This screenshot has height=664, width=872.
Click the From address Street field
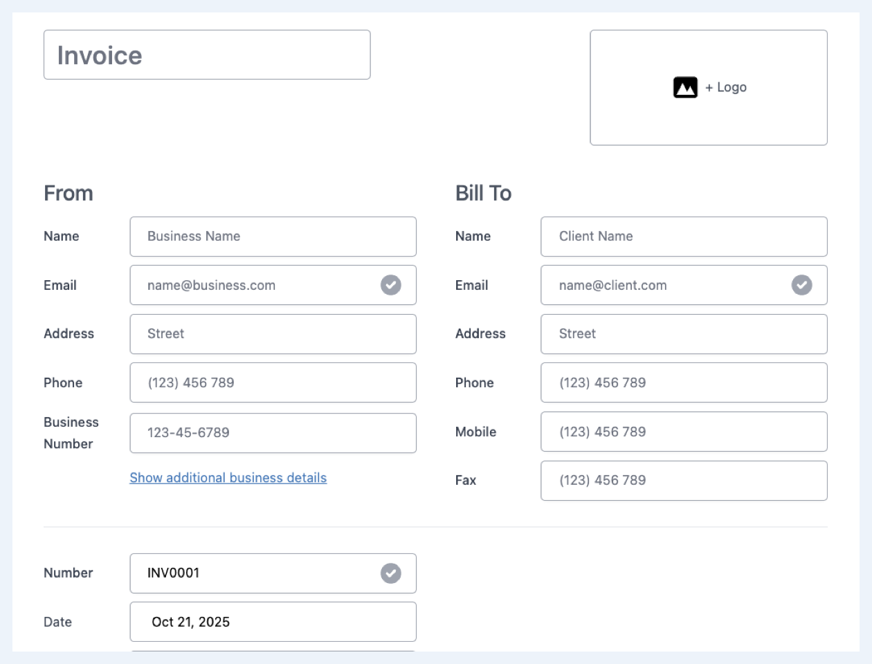point(273,334)
